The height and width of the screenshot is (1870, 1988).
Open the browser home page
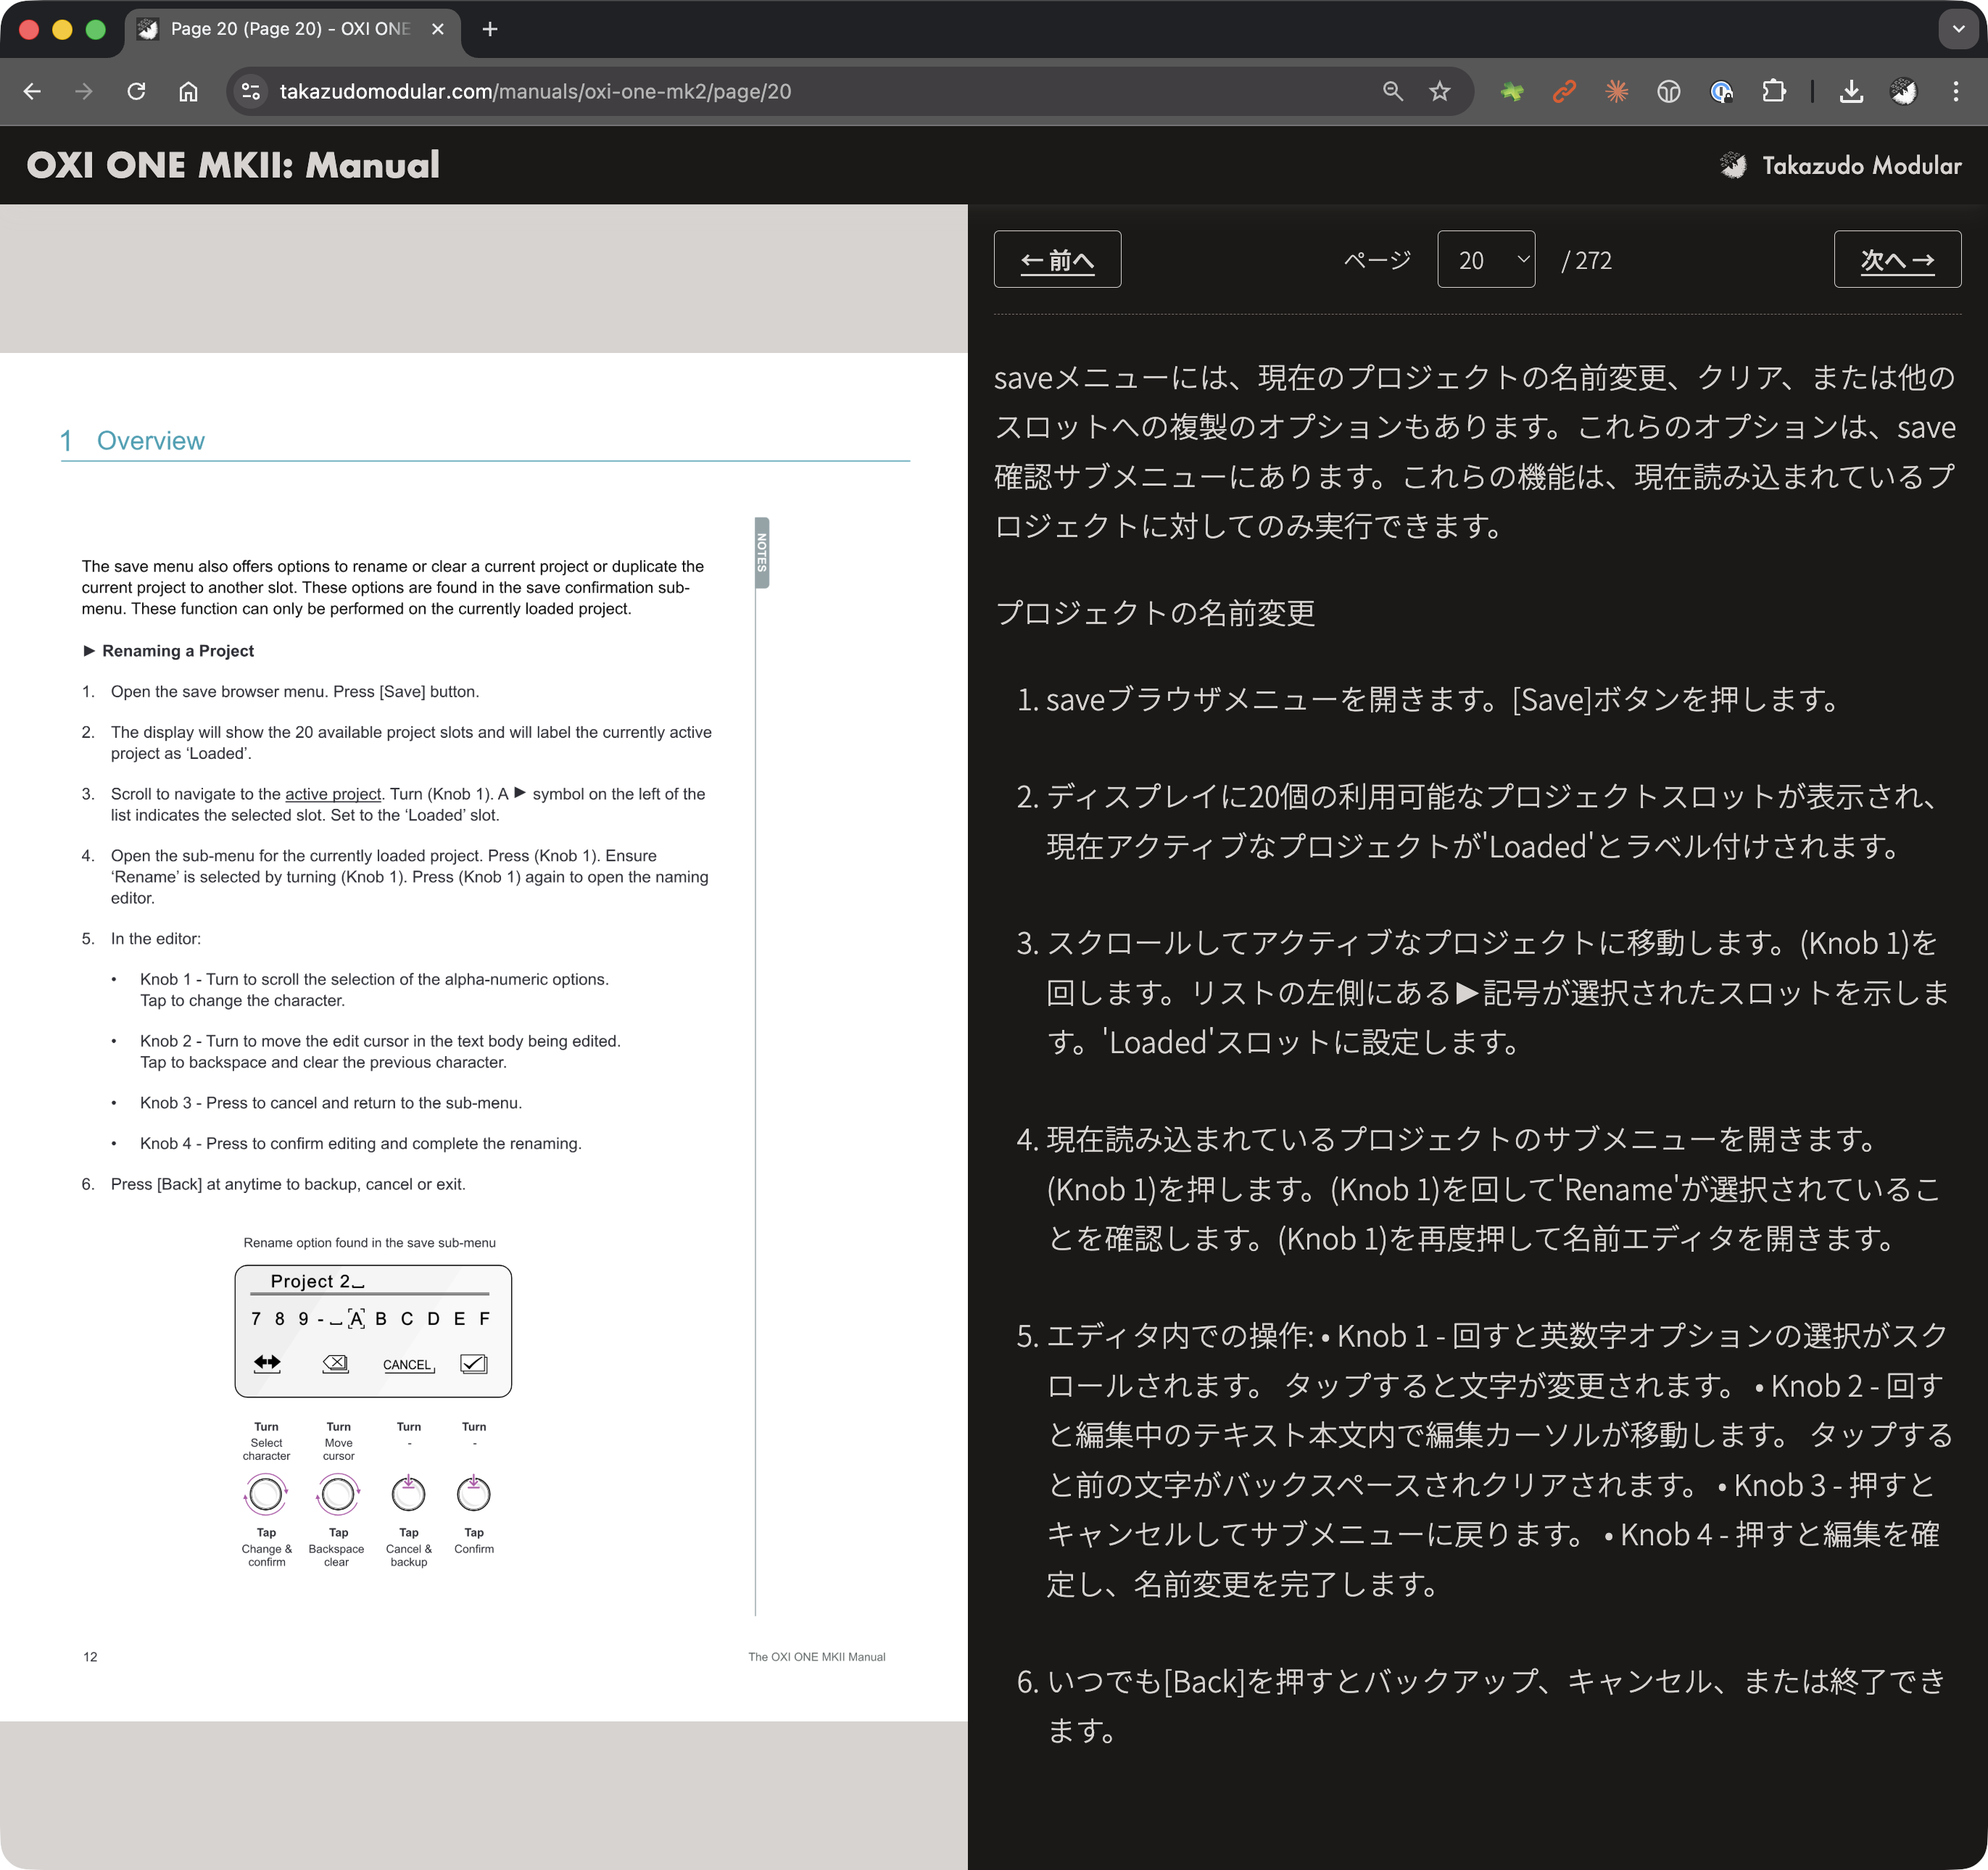point(188,92)
